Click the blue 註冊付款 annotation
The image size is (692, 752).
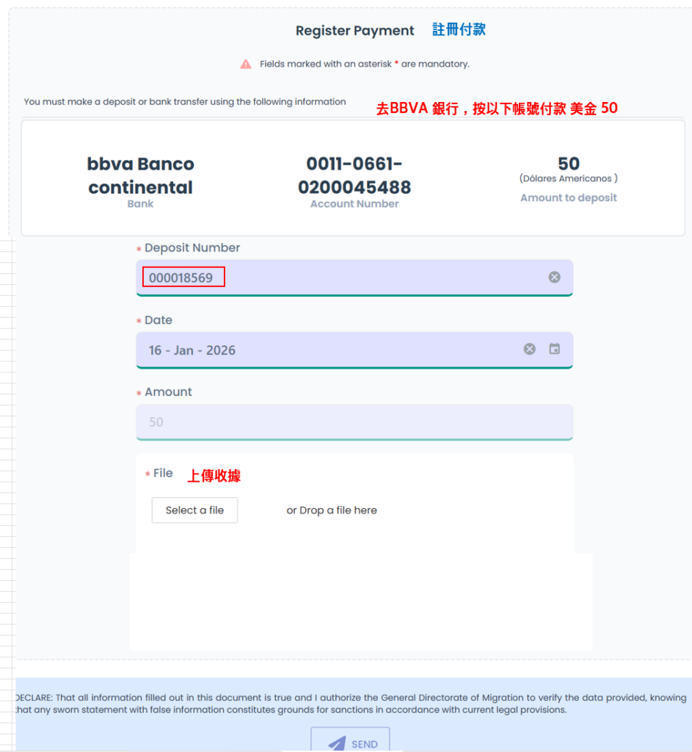[x=459, y=29]
